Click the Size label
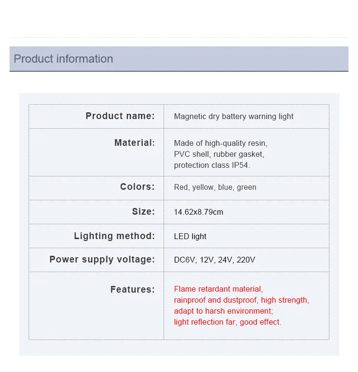The image size is (358, 372). coord(143,211)
